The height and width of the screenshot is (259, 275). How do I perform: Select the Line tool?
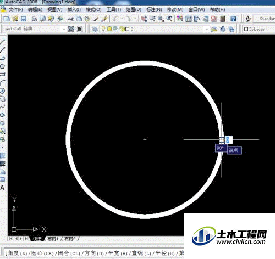tap(2, 42)
